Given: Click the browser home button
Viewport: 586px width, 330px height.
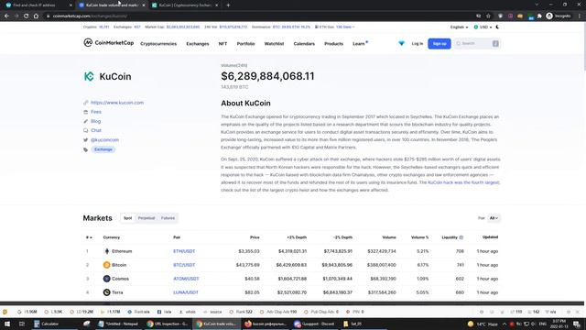Looking at the screenshot, I should 36,16.
